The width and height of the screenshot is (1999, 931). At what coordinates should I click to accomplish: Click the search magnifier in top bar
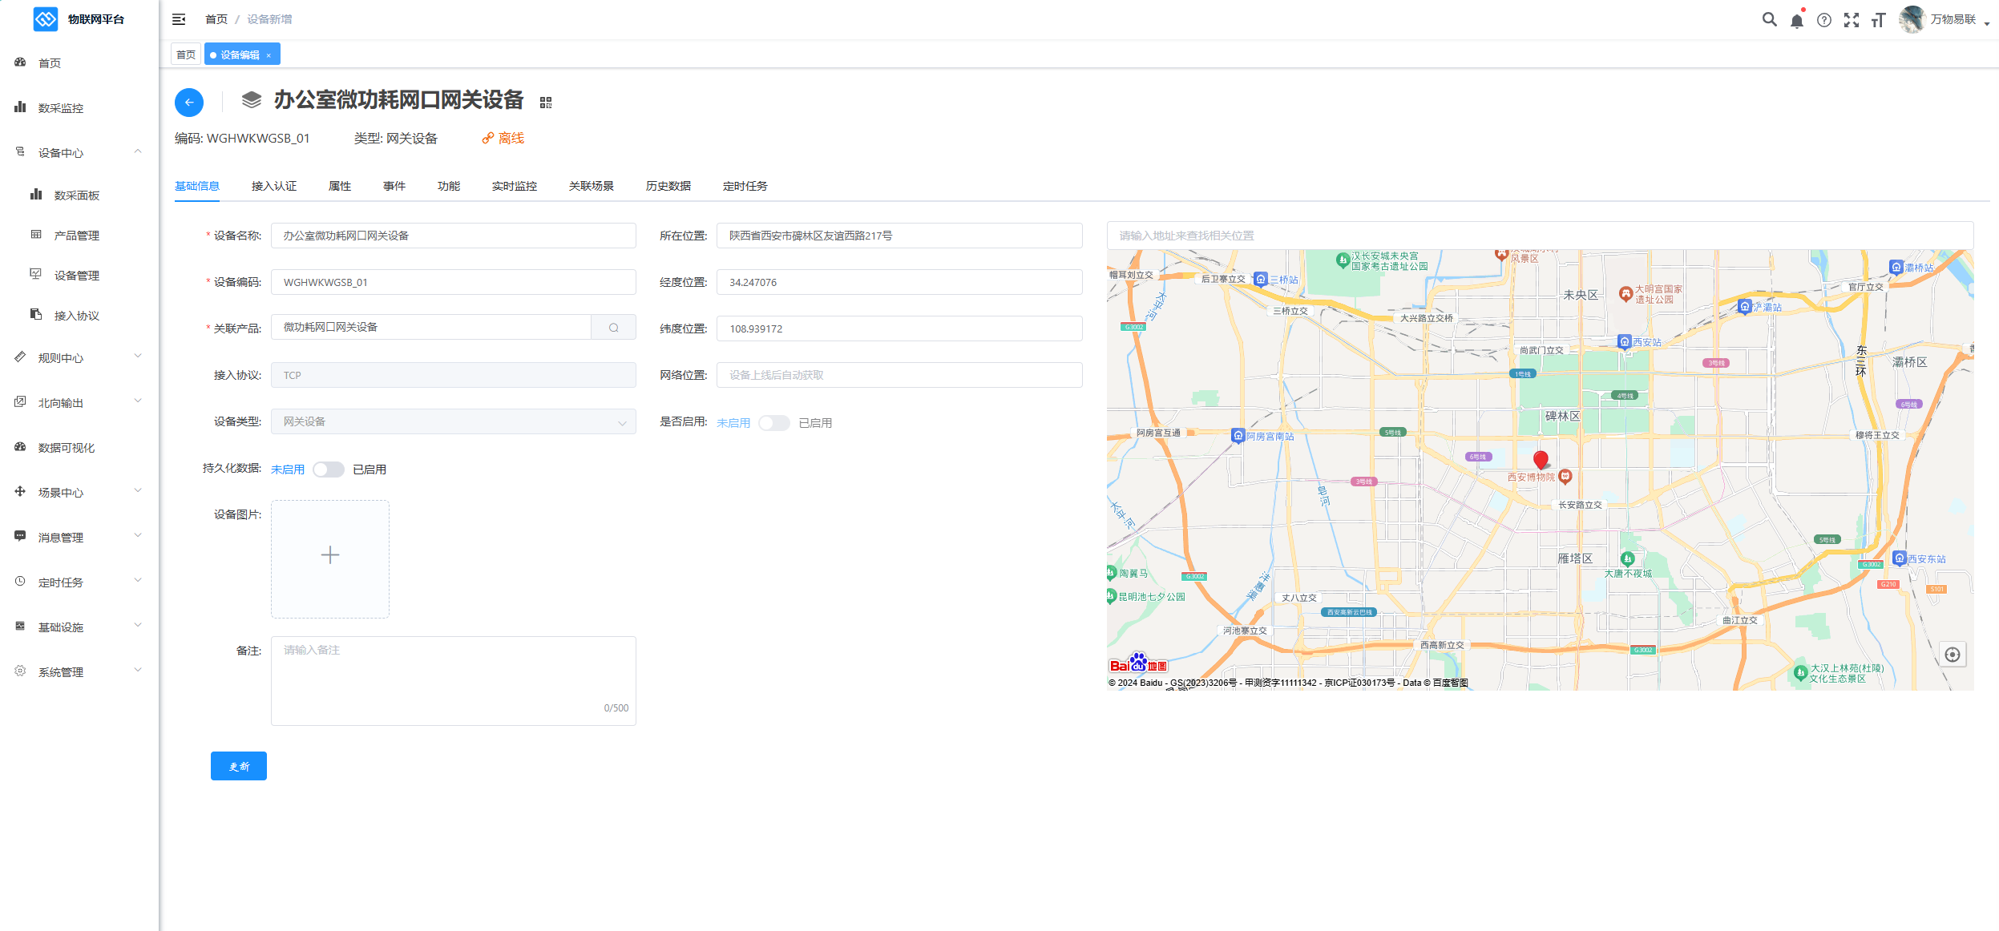(x=1769, y=20)
